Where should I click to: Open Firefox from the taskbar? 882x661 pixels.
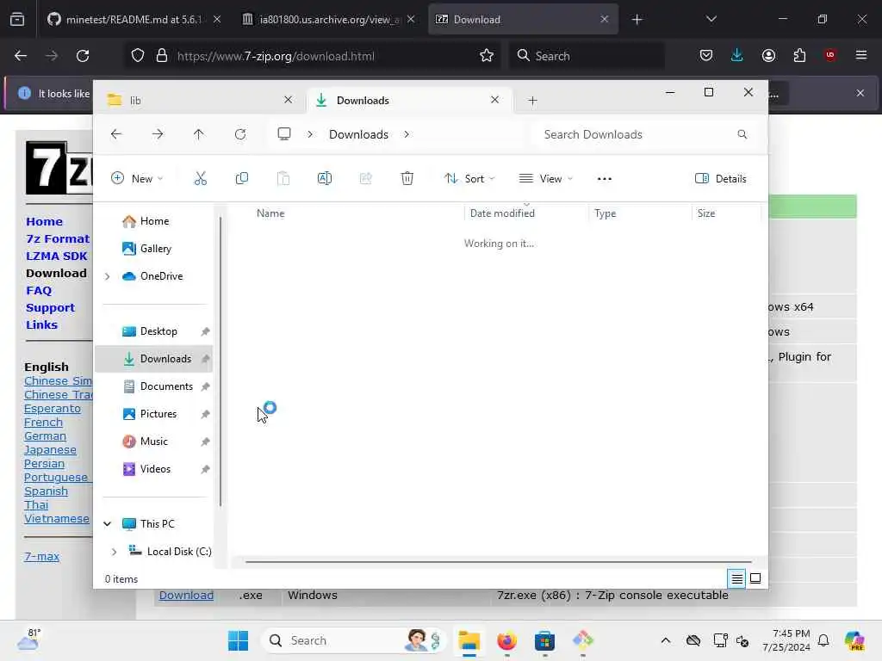click(x=506, y=640)
